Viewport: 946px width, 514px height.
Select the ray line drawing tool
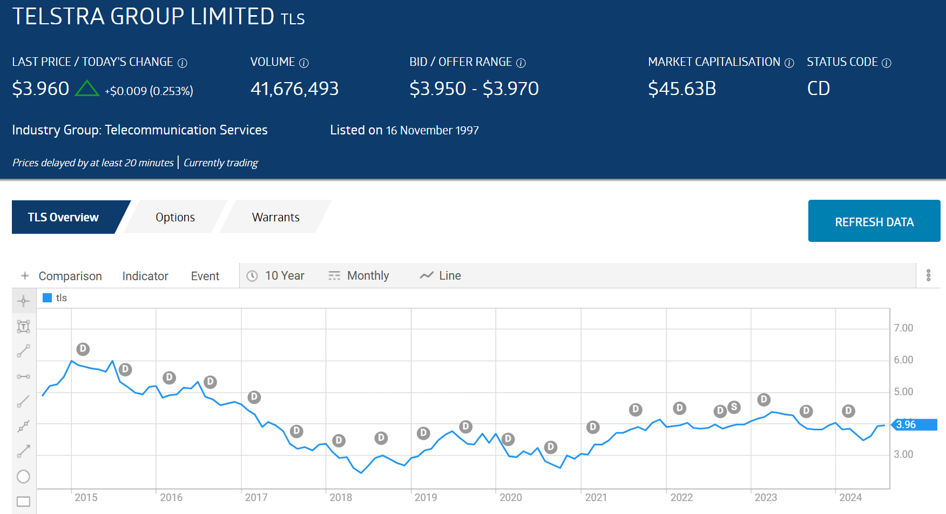coord(24,401)
